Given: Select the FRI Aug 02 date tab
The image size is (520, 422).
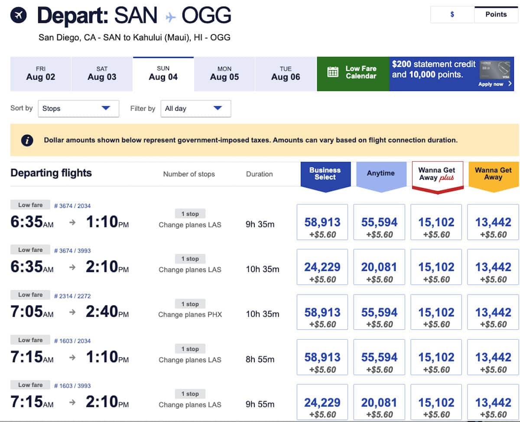Looking at the screenshot, I should (41, 74).
